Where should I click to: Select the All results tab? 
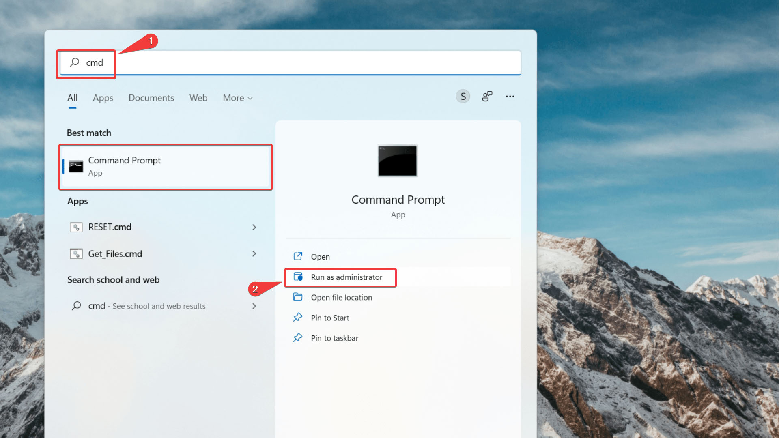coord(72,97)
